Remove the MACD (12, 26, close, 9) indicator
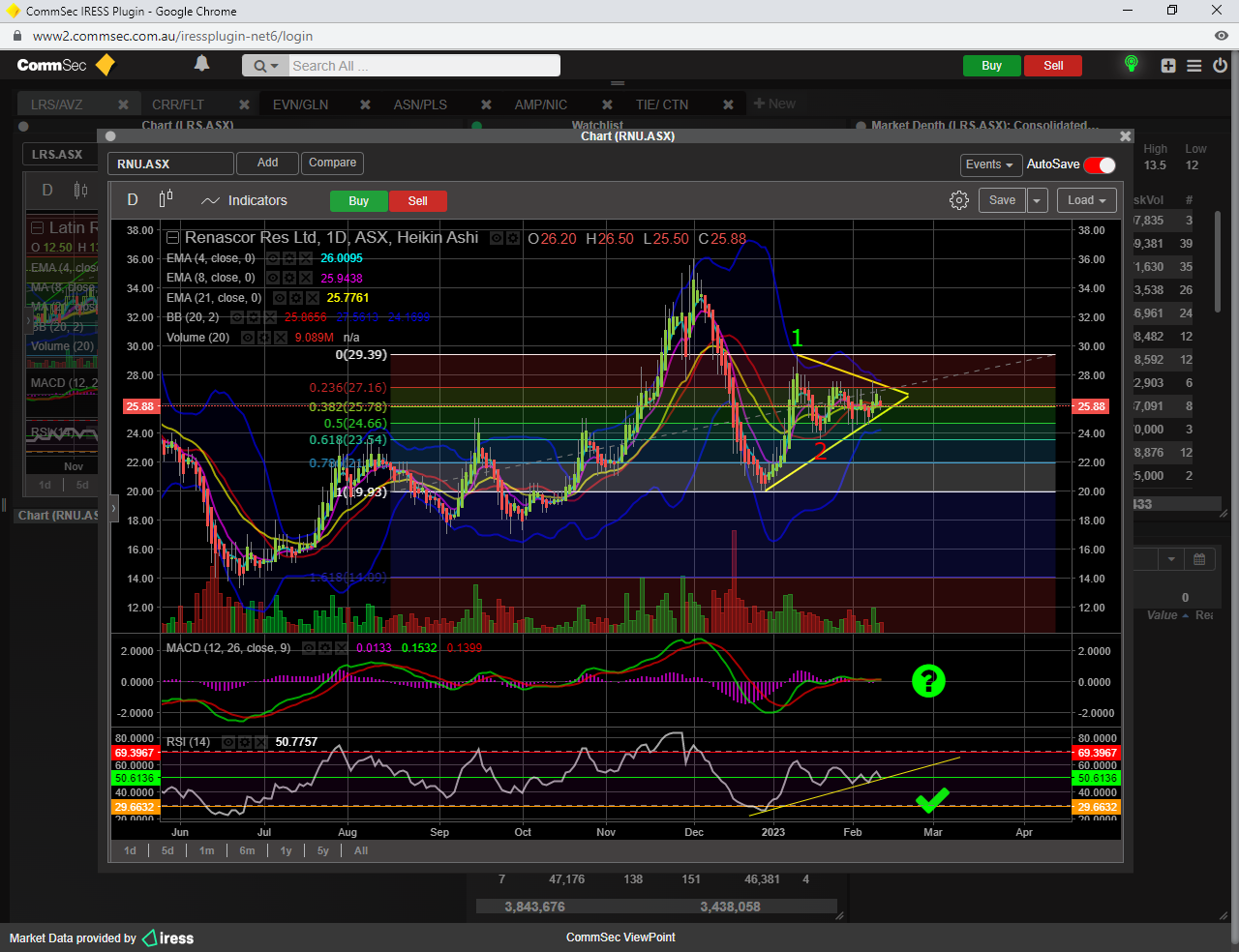Screen dimensions: 1239x952 click(341, 648)
